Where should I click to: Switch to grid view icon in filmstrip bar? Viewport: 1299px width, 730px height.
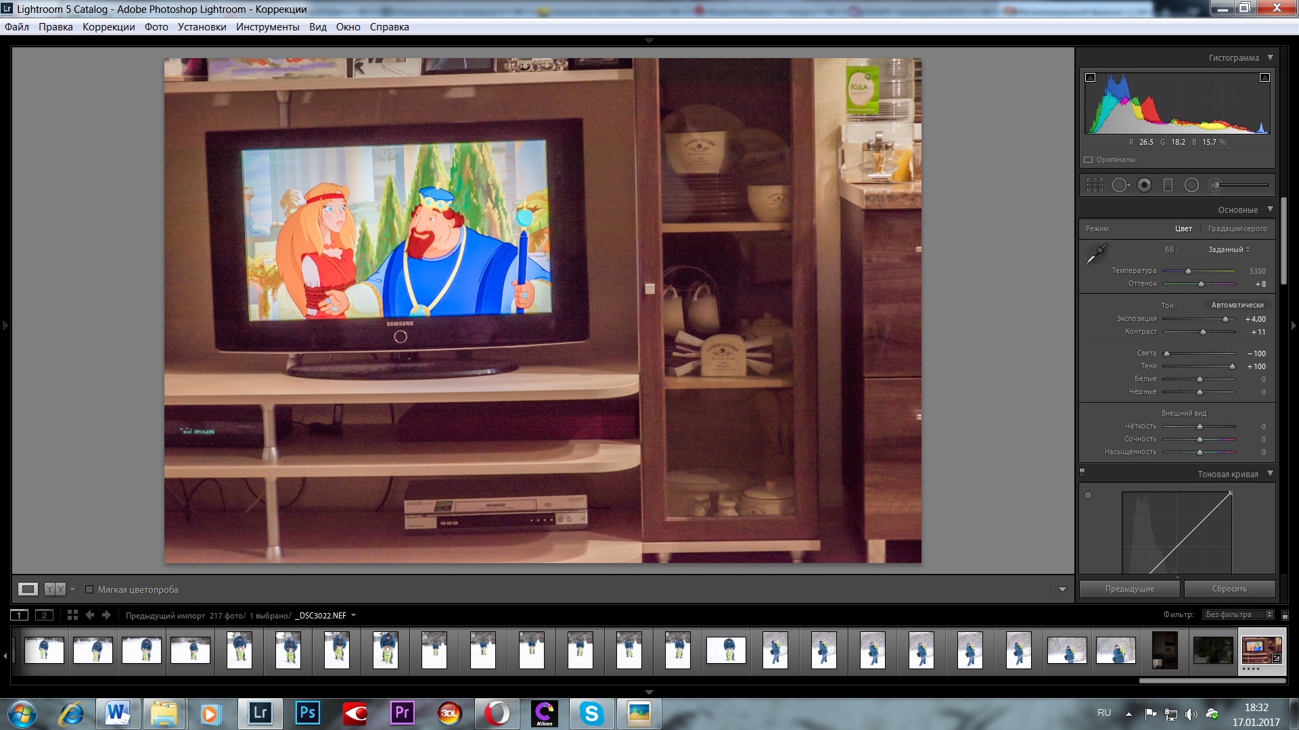click(x=72, y=615)
